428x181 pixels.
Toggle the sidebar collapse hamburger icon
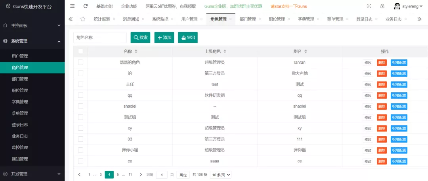pos(73,6)
